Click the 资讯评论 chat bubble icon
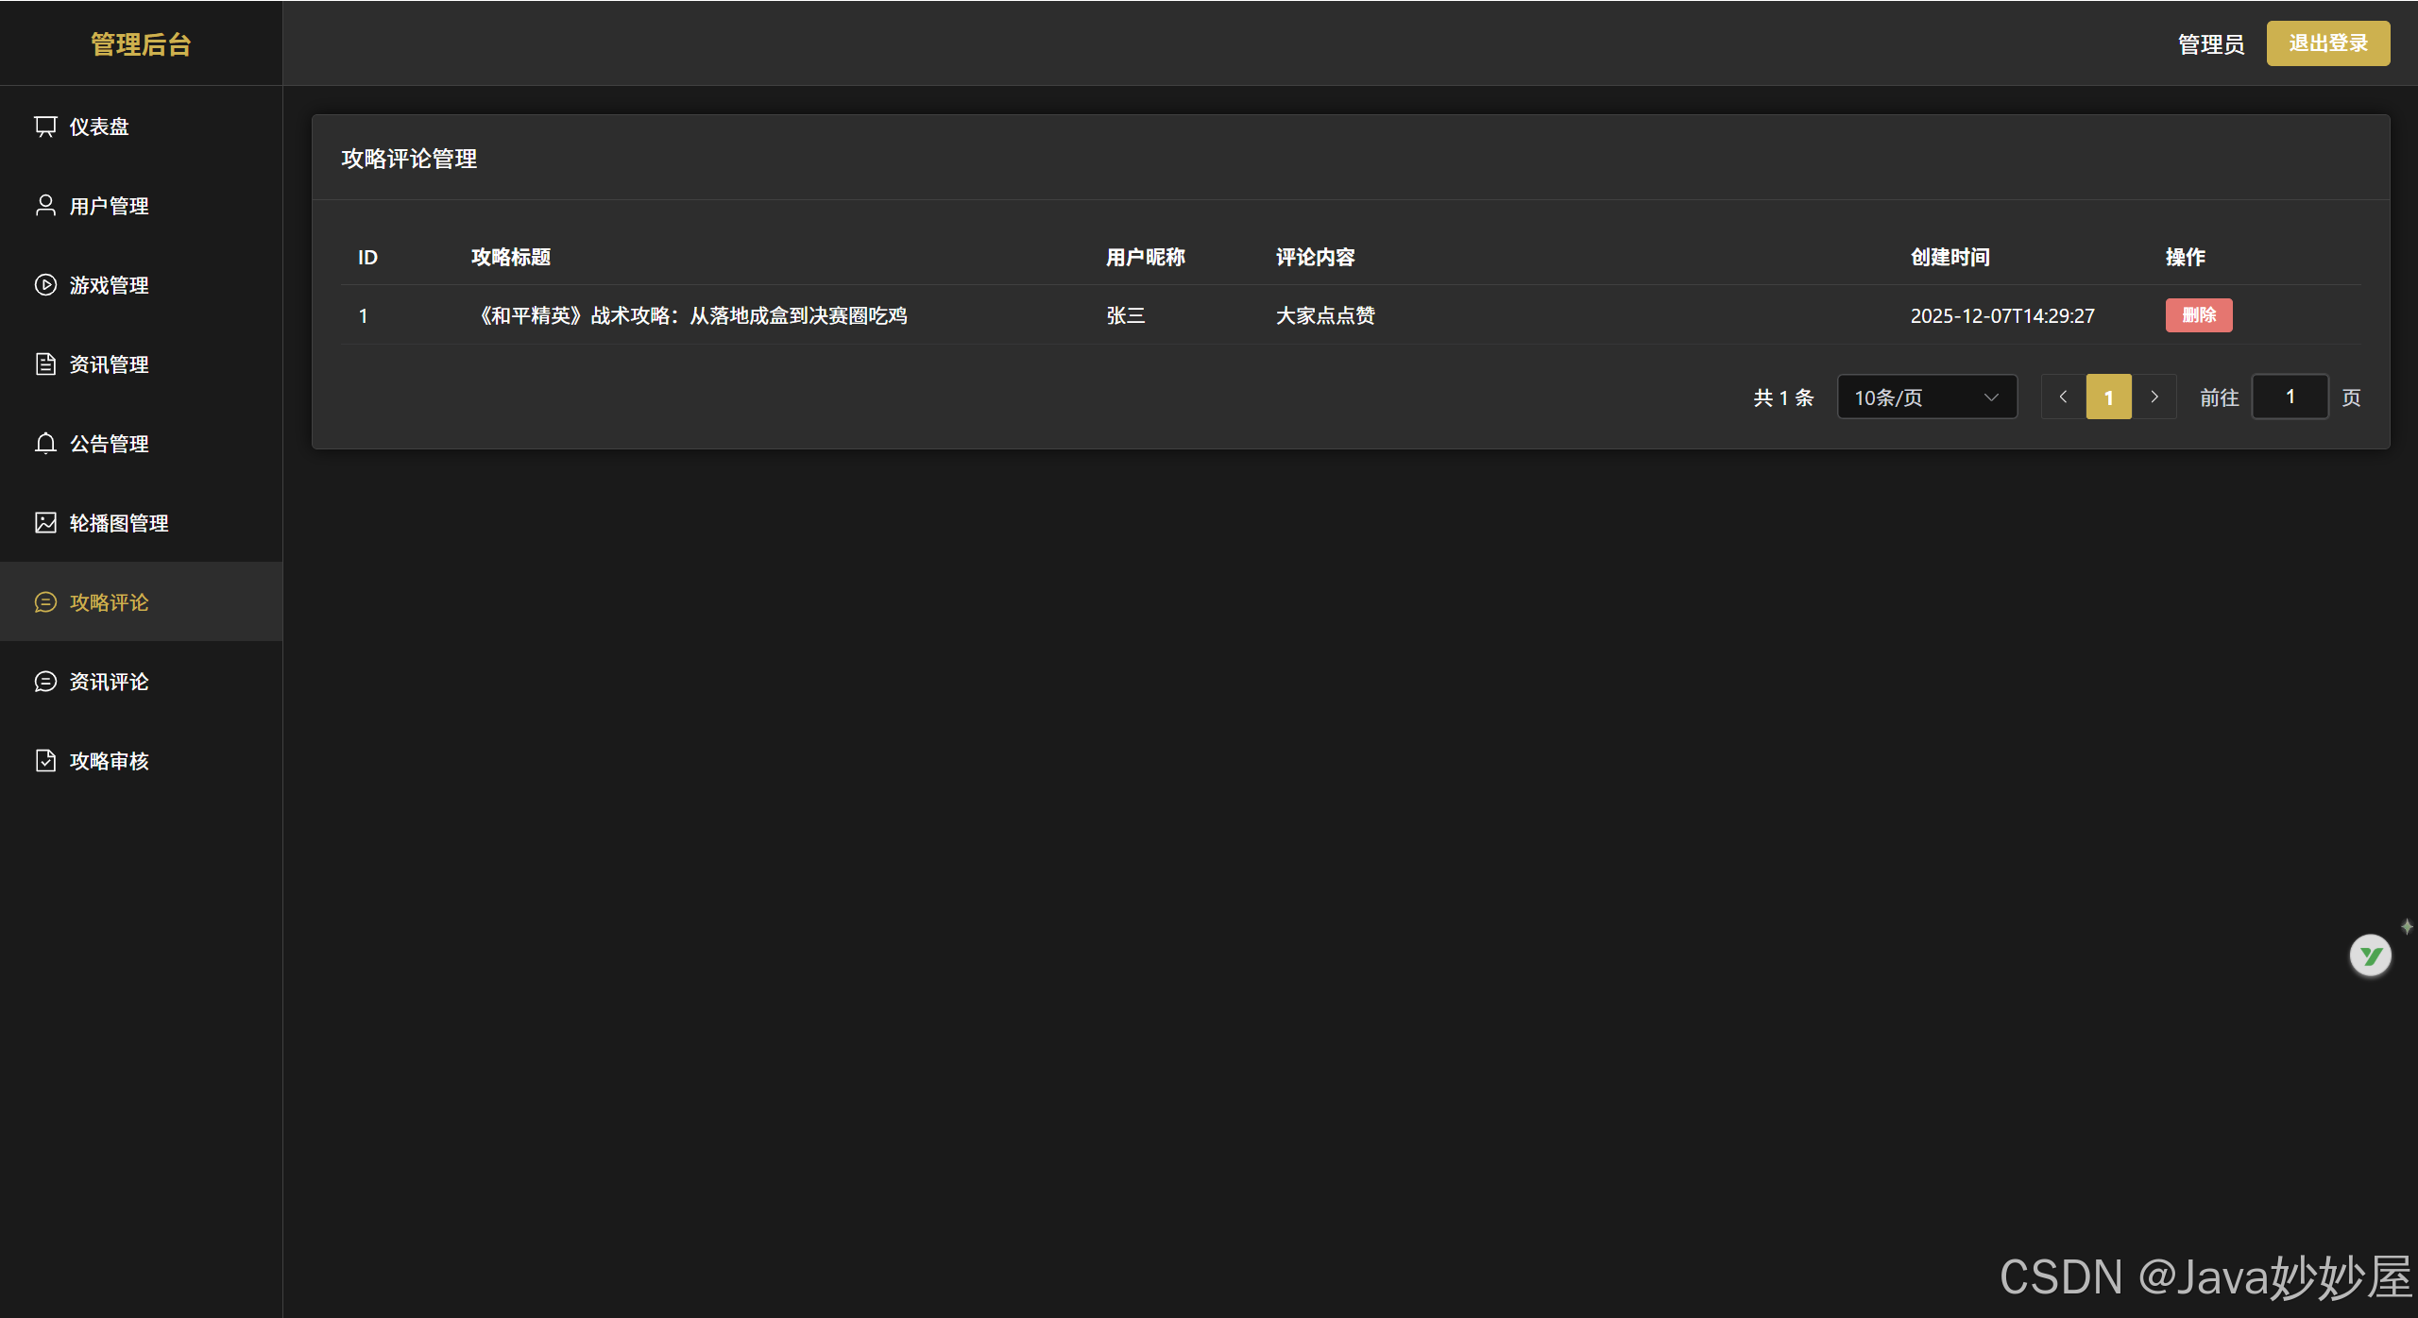The image size is (2418, 1318). pos(45,682)
